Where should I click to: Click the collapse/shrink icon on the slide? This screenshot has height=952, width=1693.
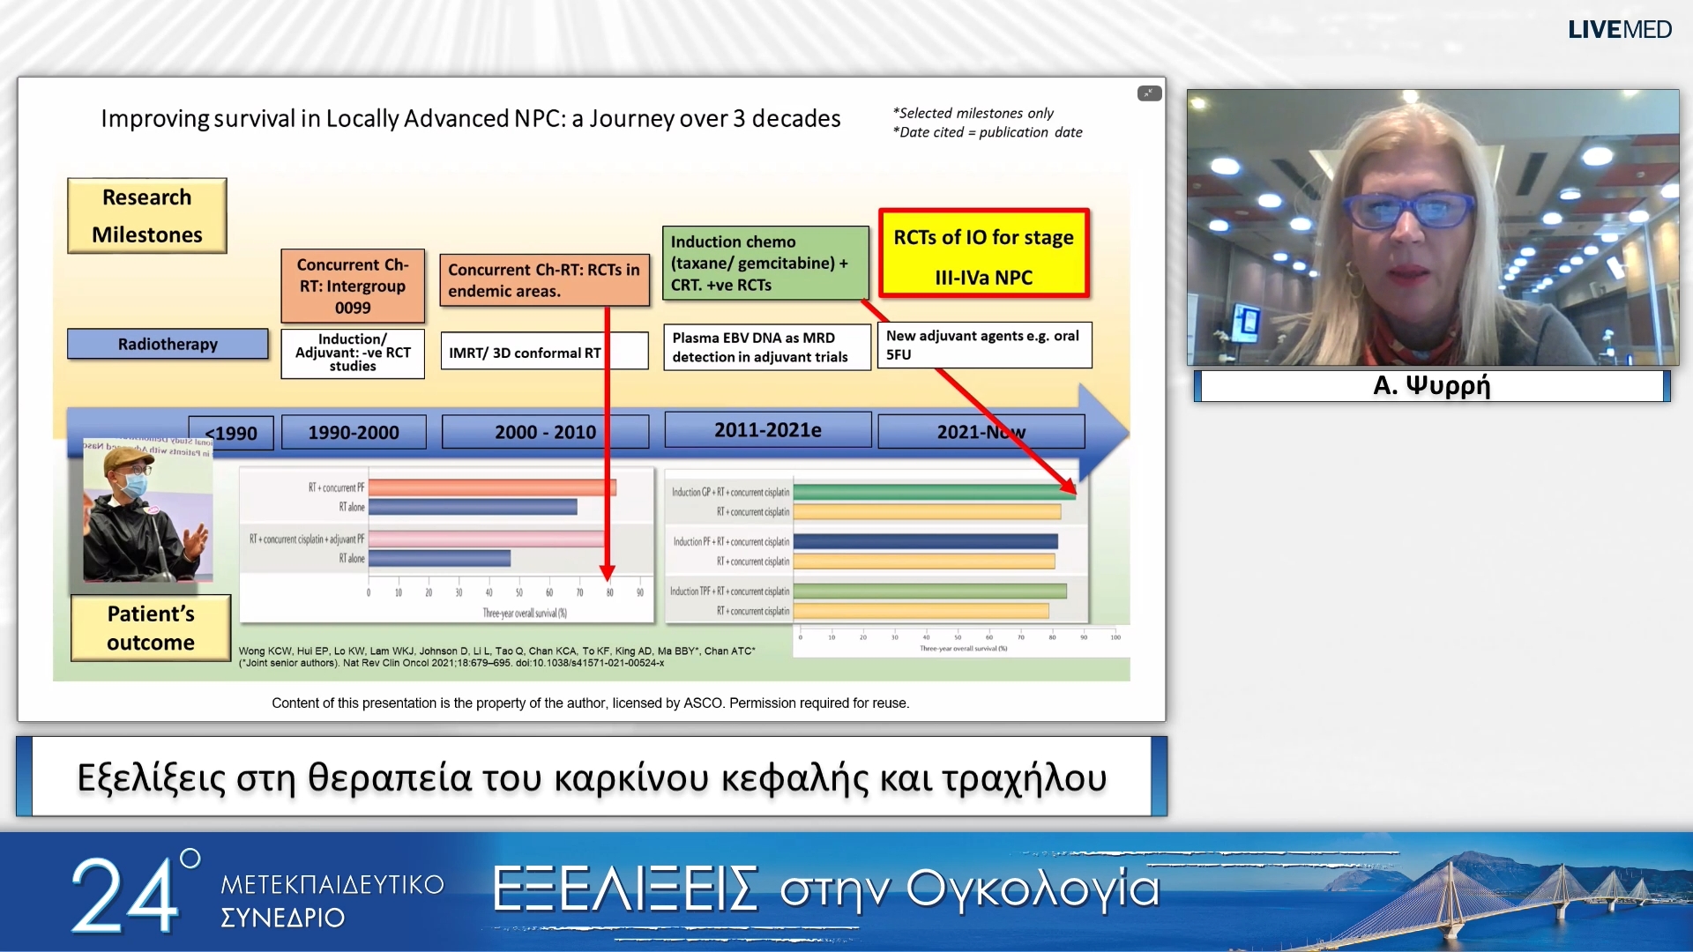click(1149, 93)
